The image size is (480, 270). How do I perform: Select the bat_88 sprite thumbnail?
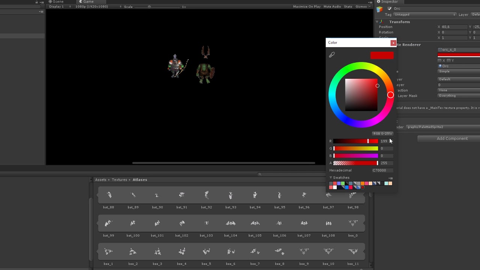coord(108,195)
